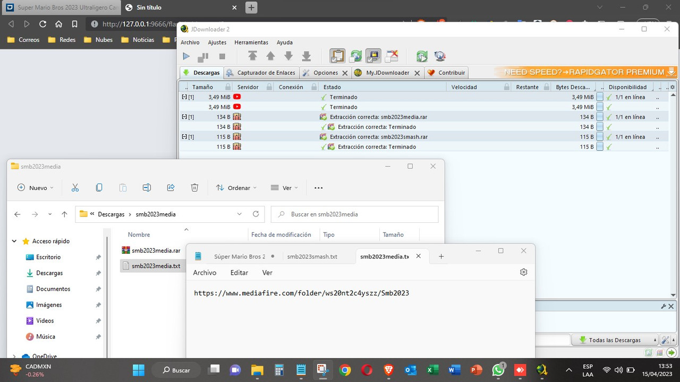Click Copy icon in Explorer toolbar
The height and width of the screenshot is (382, 680).
coord(99,188)
